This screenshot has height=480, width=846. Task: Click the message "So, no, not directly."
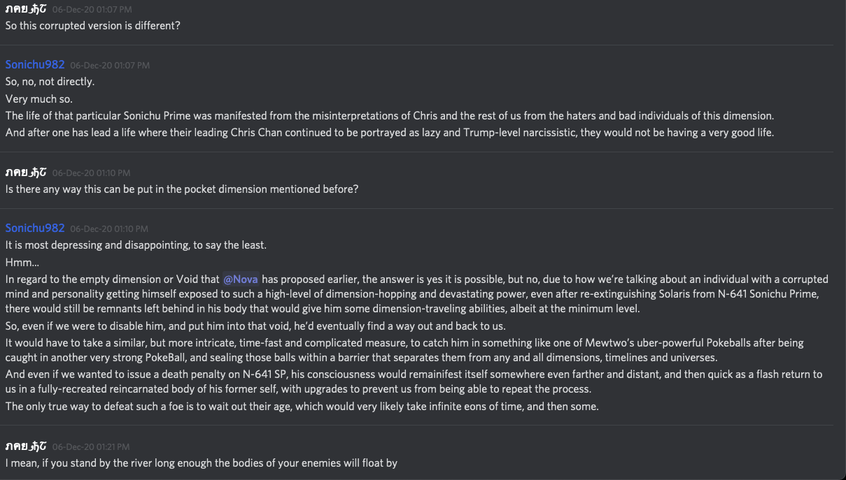[x=50, y=82]
